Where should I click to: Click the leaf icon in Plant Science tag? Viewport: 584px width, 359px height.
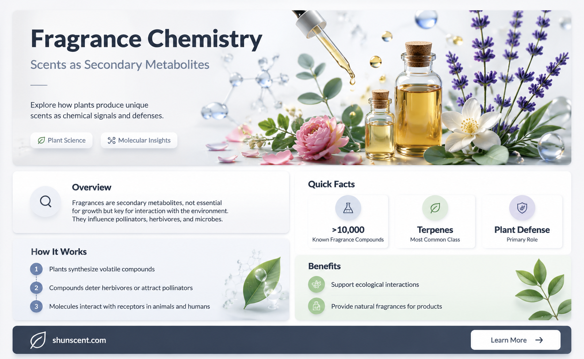[x=42, y=140]
